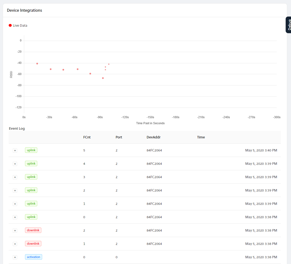This screenshot has width=291, height=264.
Task: Expand the uplink row with FCnt 3
Action: point(15,177)
